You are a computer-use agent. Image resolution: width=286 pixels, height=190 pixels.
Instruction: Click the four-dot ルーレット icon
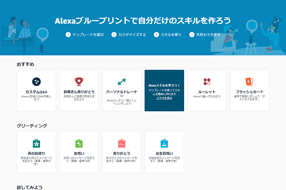(207, 82)
